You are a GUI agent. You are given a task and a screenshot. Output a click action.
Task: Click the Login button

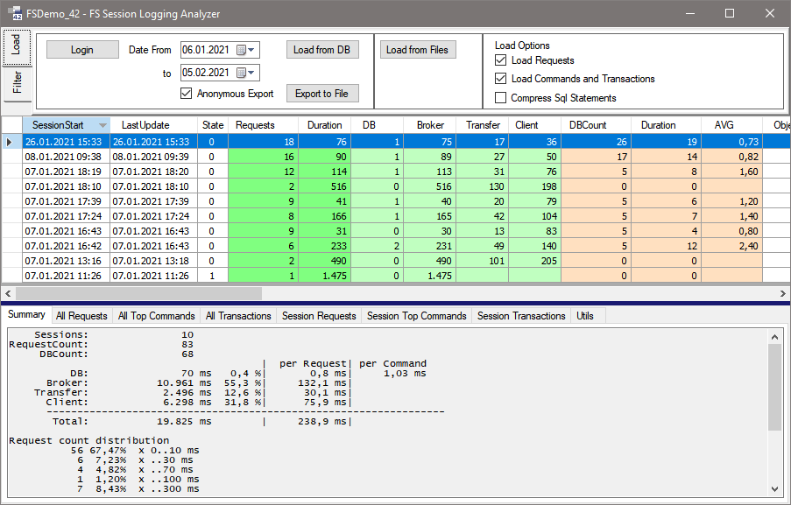82,49
